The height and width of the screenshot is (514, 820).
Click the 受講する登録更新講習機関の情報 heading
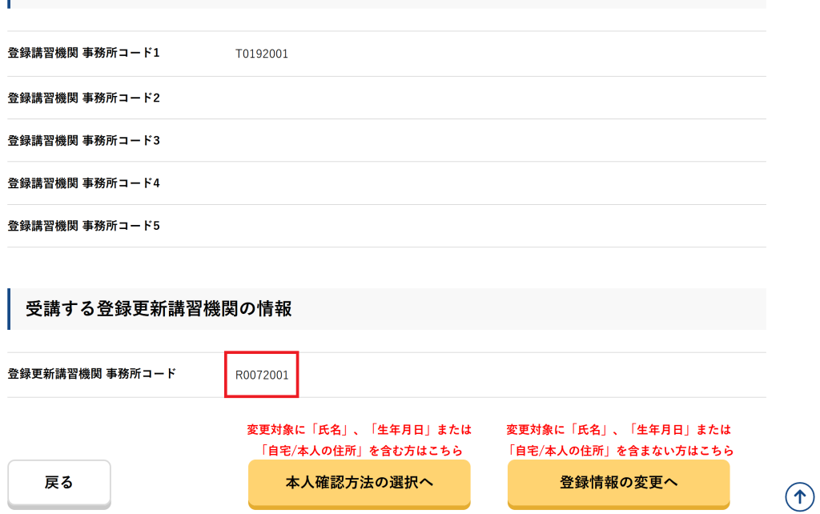tap(159, 309)
